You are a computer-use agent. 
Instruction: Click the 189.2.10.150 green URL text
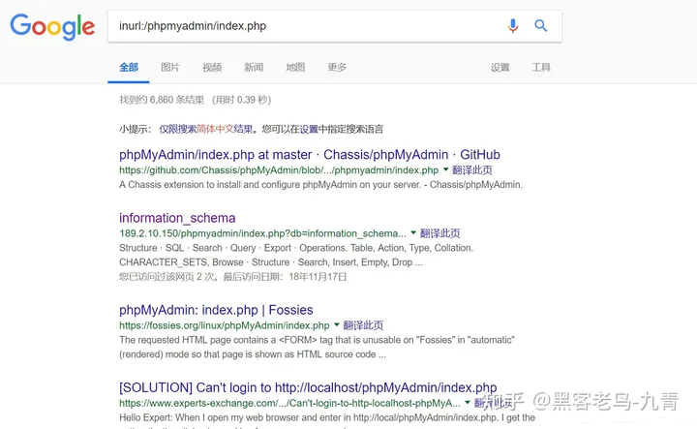coord(262,233)
